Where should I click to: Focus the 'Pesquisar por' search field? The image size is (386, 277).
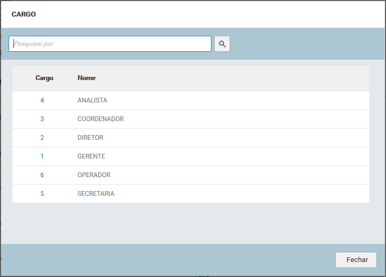pyautogui.click(x=110, y=44)
